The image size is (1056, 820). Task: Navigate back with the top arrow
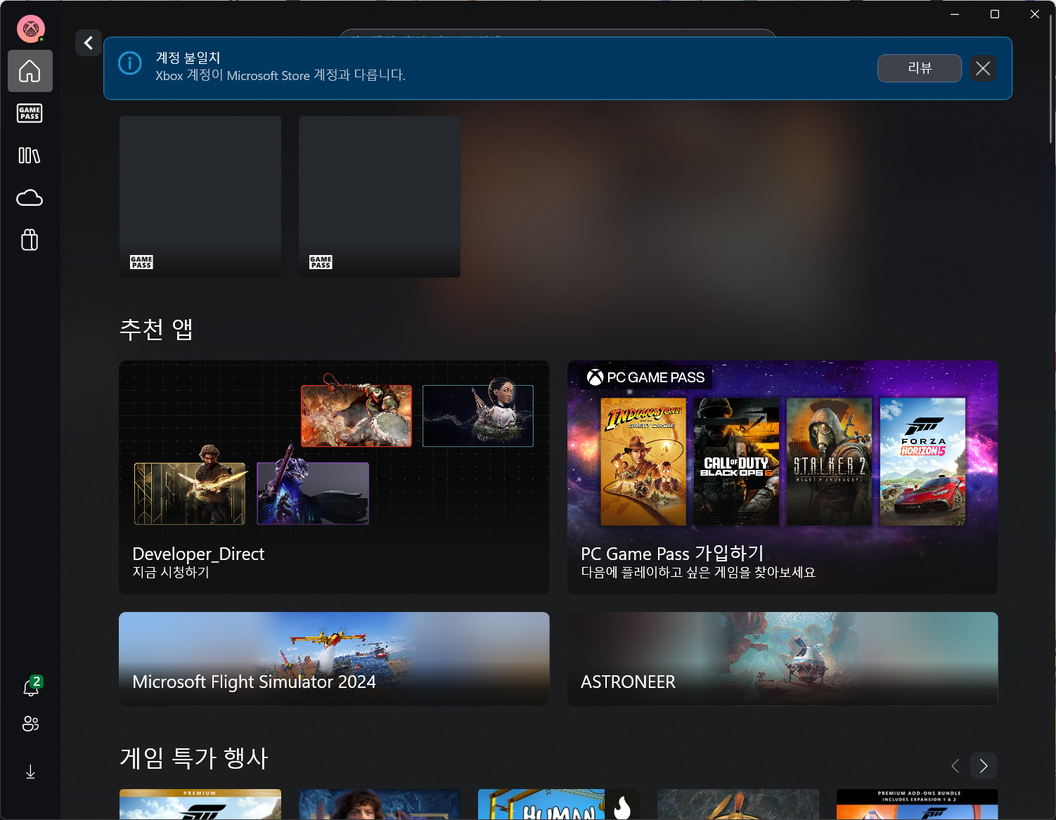click(x=88, y=43)
